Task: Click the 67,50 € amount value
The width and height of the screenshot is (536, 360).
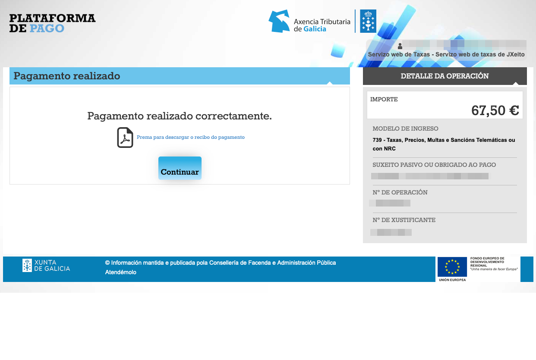Action: (495, 110)
